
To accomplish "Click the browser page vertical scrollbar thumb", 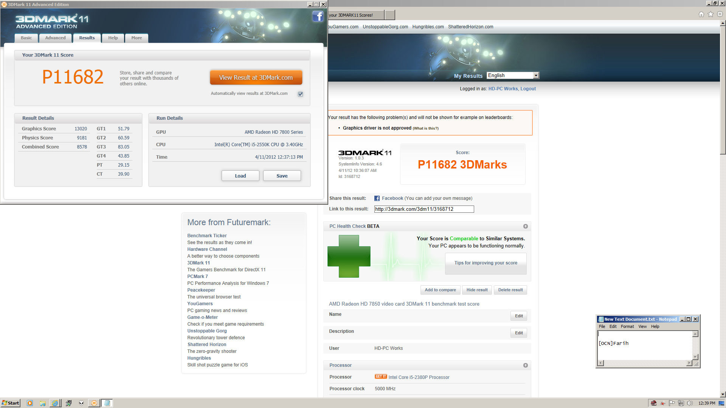I will [723, 91].
